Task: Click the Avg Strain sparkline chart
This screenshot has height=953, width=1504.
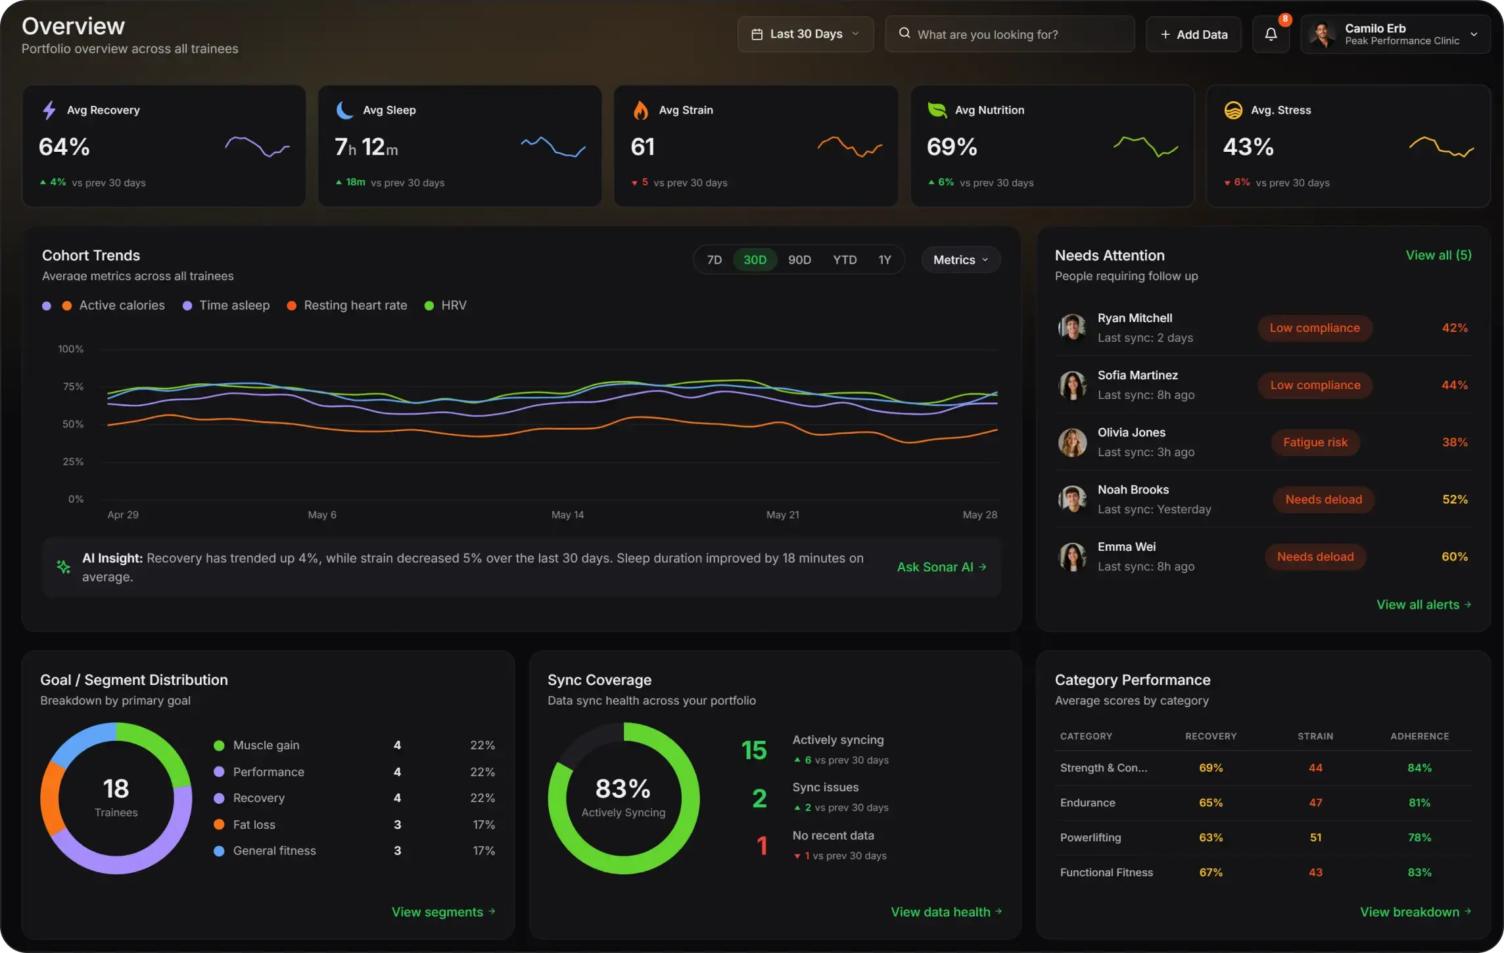Action: click(849, 147)
